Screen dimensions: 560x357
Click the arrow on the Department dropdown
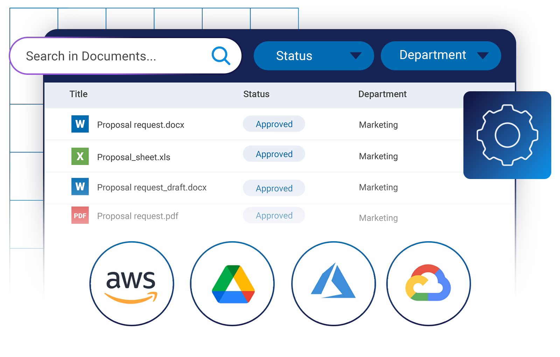[483, 56]
